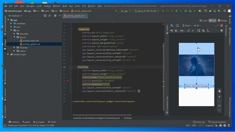Click the Infer Constraints magic wand icon
The image size is (235, 132).
click(x=193, y=30)
